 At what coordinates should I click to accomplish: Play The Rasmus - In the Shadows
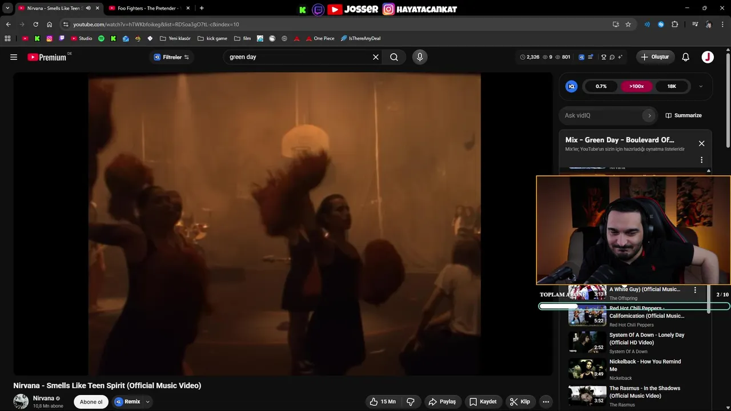pos(634,396)
